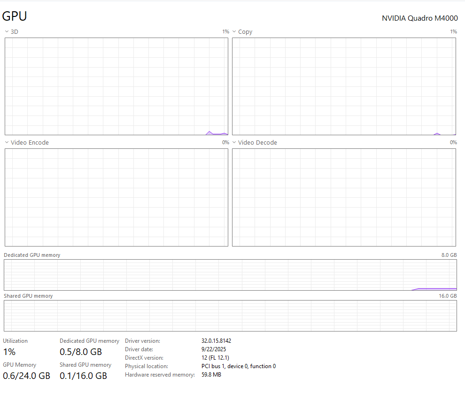Select the NVIDIA Quadro M4000 label
Viewport: 465px width, 401px height.
(419, 18)
